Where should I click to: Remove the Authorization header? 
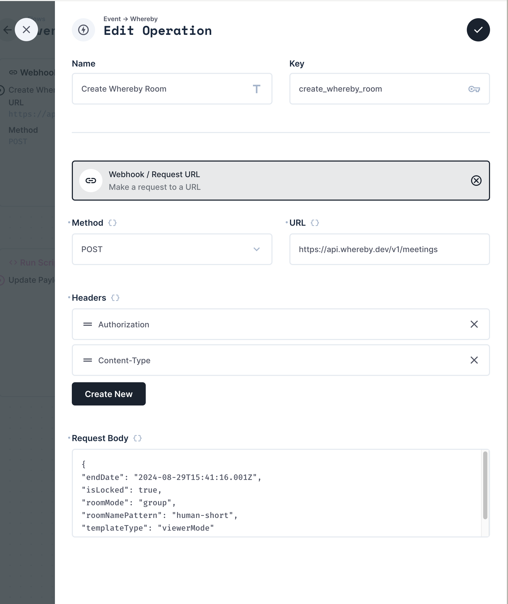point(474,324)
